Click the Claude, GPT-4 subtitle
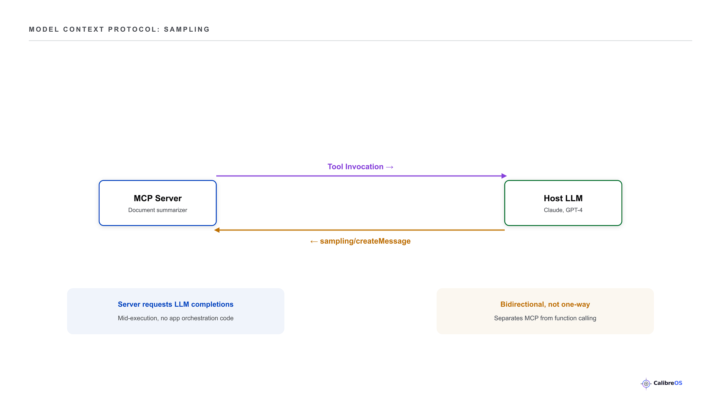The image size is (721, 406). click(x=563, y=210)
